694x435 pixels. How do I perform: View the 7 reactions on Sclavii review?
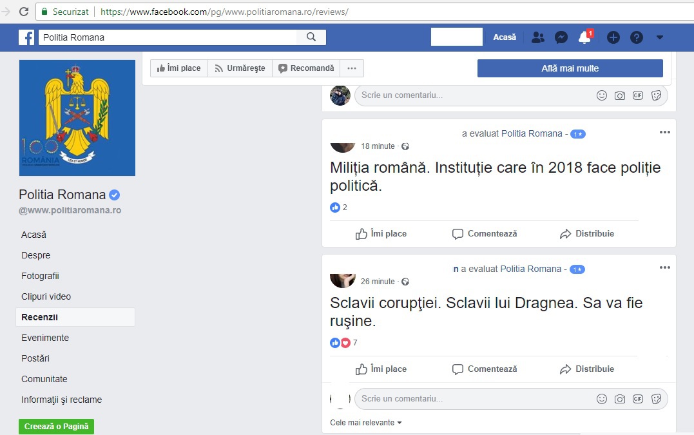(343, 342)
